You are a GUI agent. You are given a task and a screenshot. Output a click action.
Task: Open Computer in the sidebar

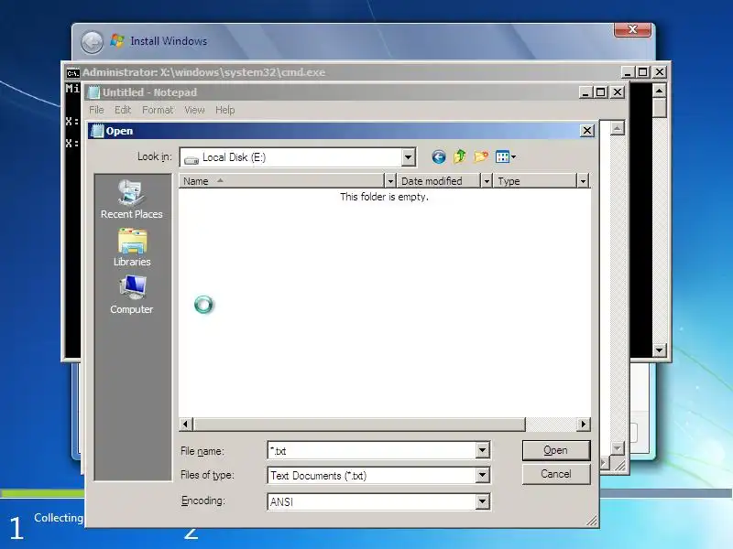[132, 295]
